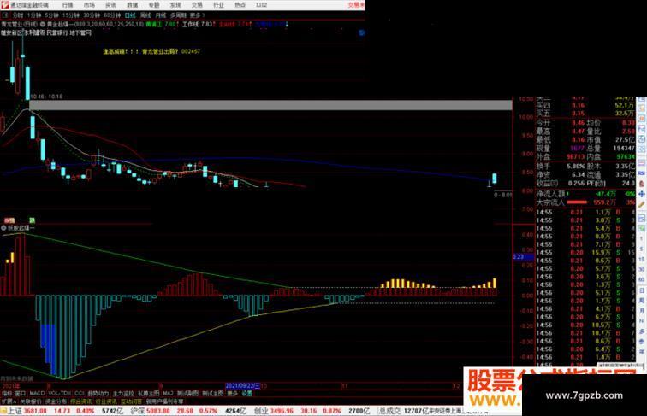647x416 pixels.
Task: Click the orange sidebar icon beside the 今开 row
Action: [642, 119]
